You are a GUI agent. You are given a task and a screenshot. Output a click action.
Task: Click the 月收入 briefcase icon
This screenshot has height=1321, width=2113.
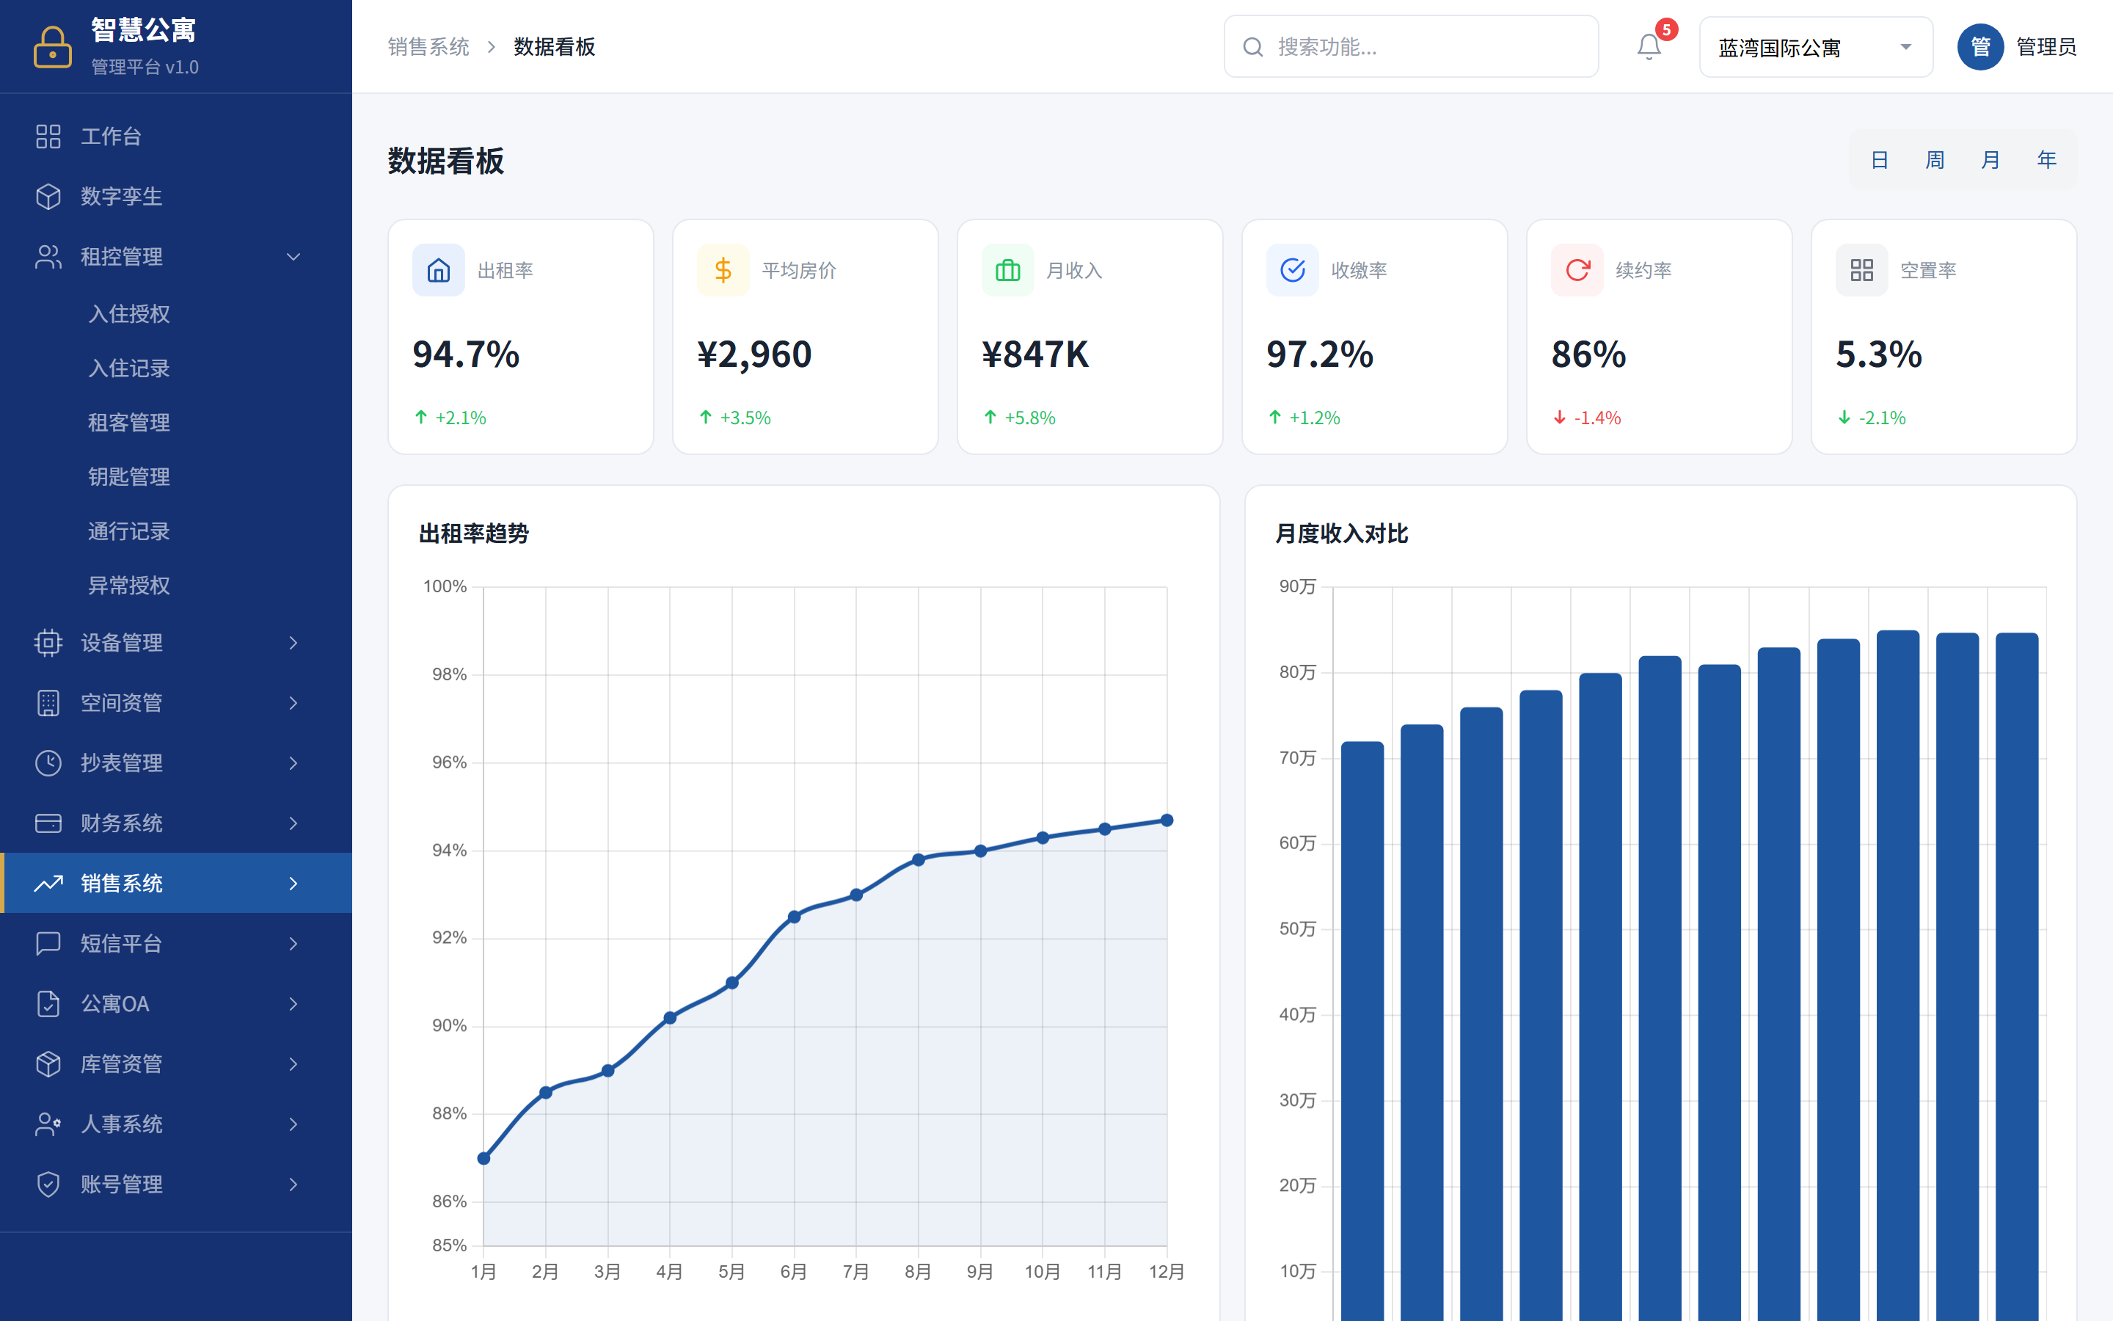point(1007,270)
